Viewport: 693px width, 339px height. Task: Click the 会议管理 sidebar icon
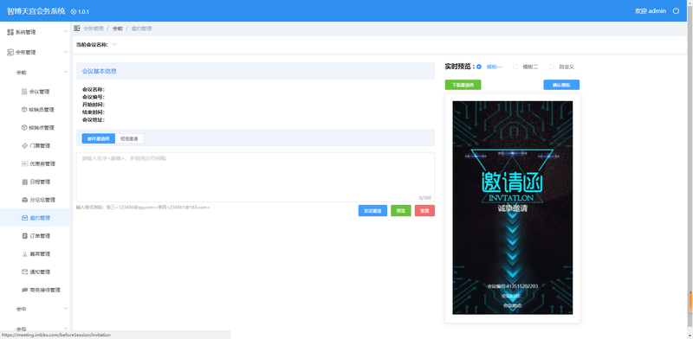point(24,92)
